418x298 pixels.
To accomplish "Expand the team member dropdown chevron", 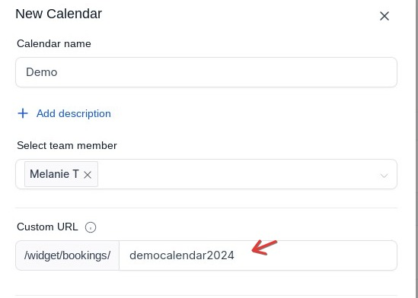I will [x=384, y=176].
